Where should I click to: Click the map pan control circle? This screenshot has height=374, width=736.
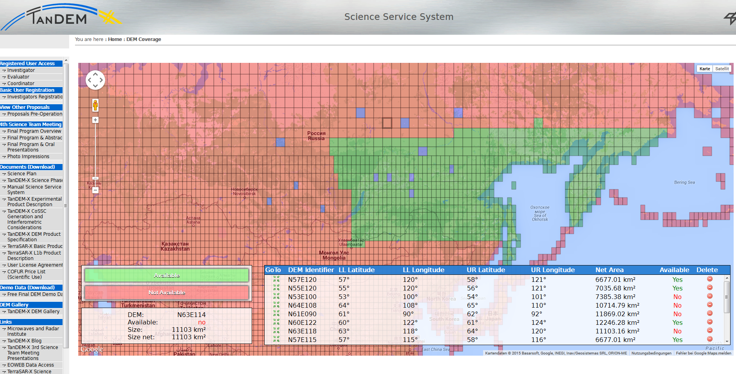95,80
